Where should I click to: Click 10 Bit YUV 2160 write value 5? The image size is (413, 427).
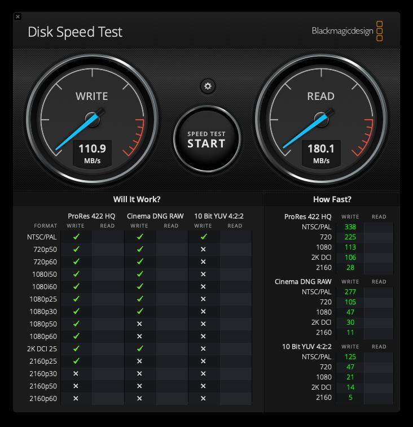click(350, 398)
